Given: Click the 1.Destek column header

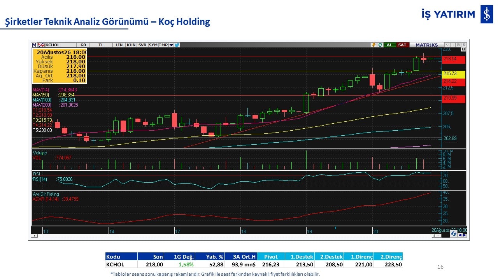Looking at the screenshot, I should click(300, 257).
